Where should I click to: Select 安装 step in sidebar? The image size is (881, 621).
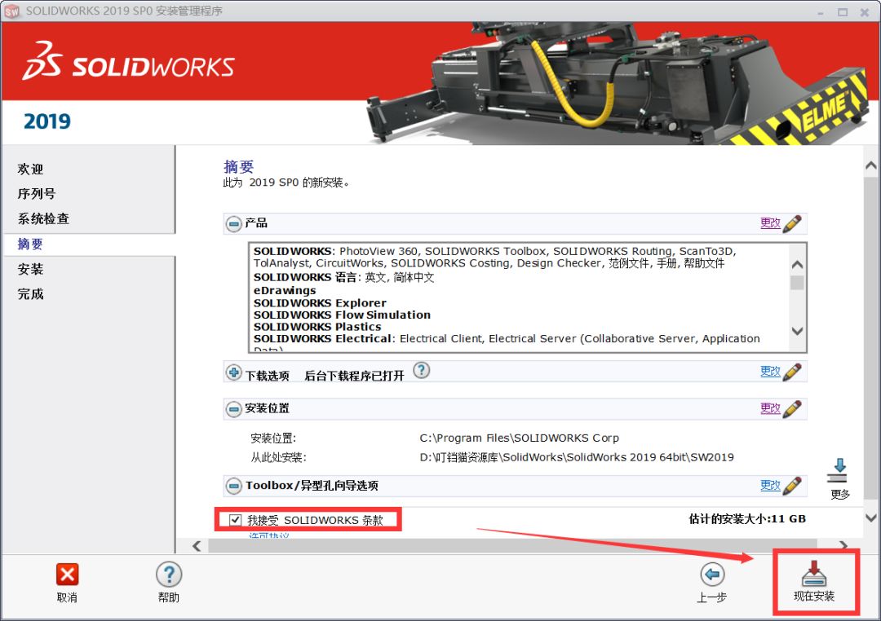(30, 269)
